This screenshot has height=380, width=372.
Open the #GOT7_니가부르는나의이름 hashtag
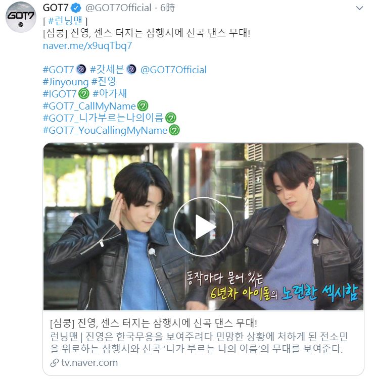(x=103, y=118)
